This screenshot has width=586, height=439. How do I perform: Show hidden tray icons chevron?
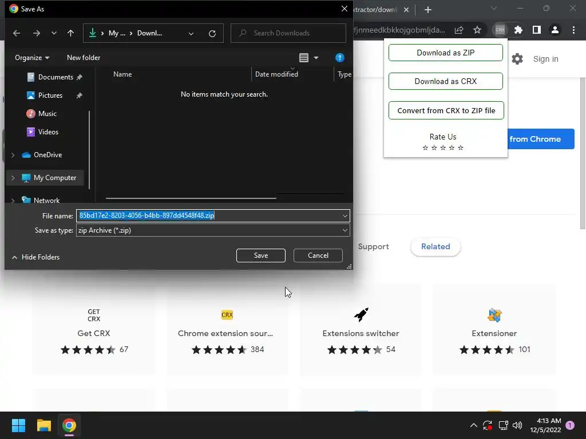coord(473,425)
